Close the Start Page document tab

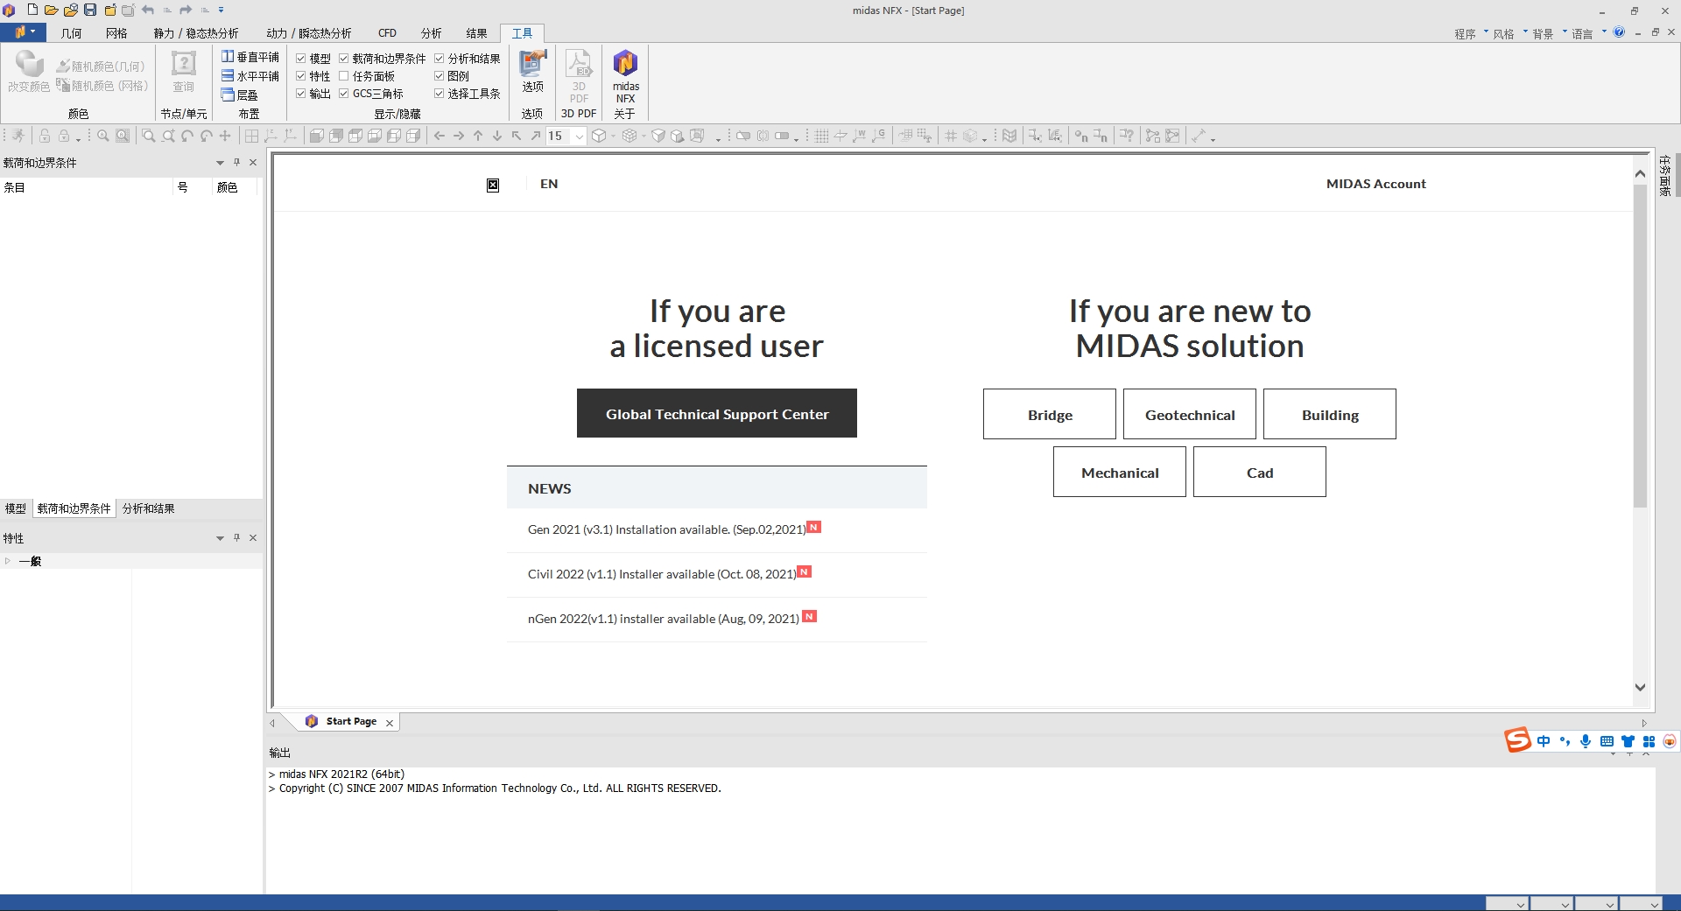click(x=390, y=723)
